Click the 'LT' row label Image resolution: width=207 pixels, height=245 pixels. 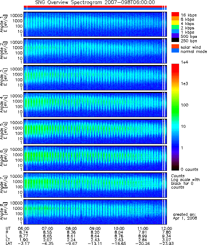pos(8,240)
